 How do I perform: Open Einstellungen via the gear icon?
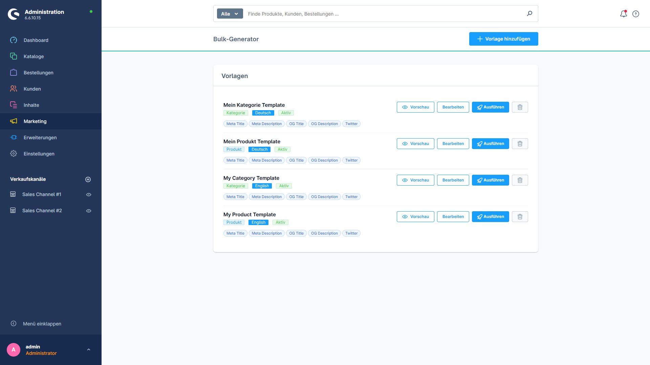point(14,153)
